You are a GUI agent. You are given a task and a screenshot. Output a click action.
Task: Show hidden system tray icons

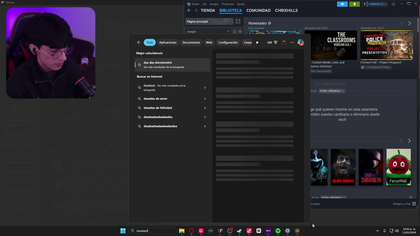tap(377, 231)
